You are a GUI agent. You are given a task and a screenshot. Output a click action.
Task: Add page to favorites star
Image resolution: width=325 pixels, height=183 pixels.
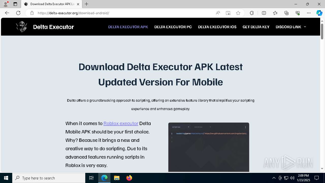click(238, 13)
